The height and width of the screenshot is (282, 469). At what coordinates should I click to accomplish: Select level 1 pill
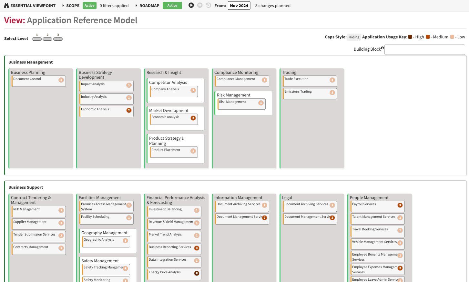(x=37, y=39)
